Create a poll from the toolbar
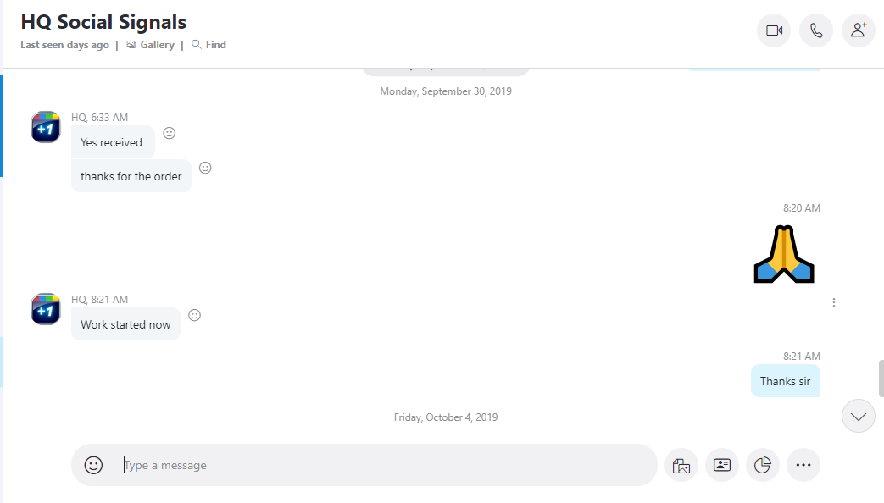 [x=762, y=465]
